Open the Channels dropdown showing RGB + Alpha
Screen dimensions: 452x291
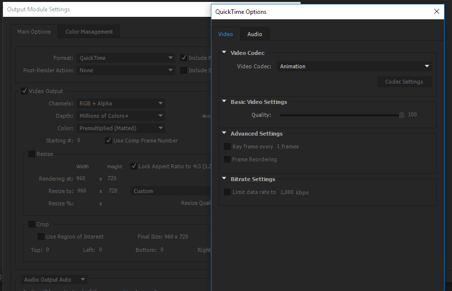point(121,103)
